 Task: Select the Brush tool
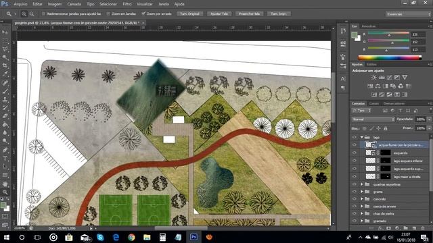pyautogui.click(x=5, y=91)
